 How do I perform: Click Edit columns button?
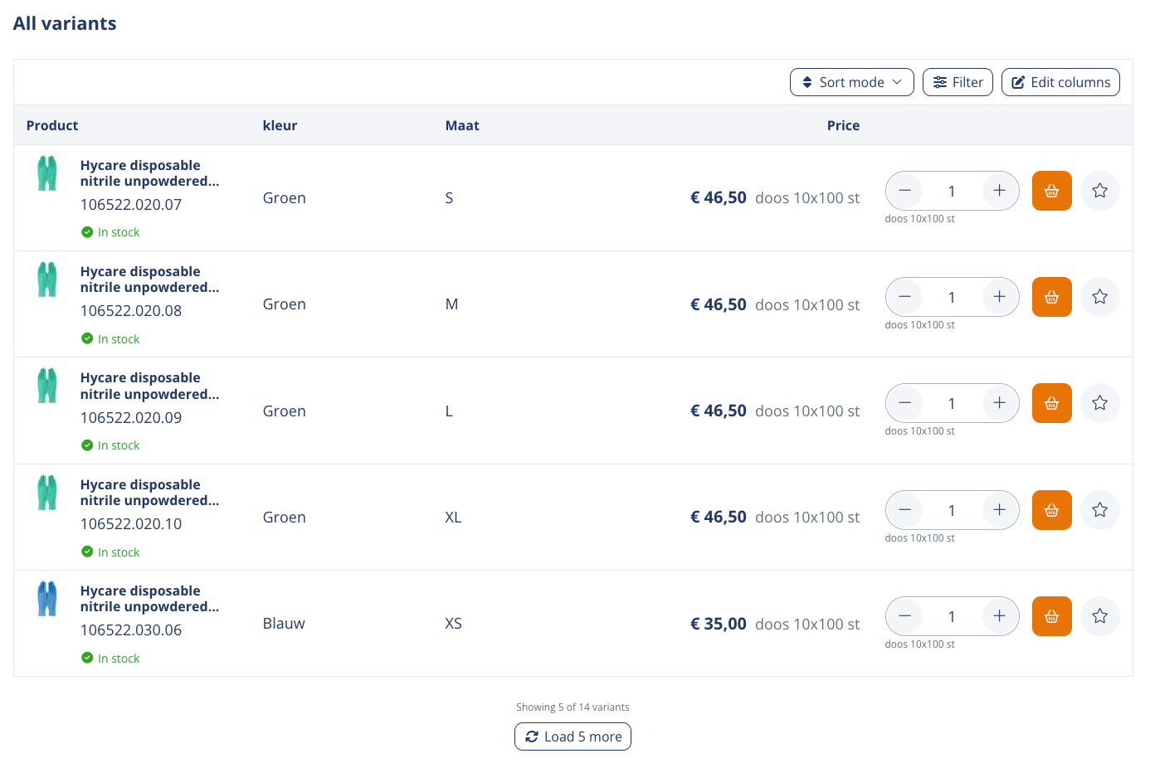coord(1060,82)
